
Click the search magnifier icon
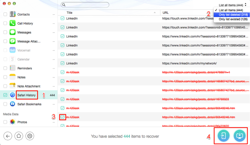64,5
